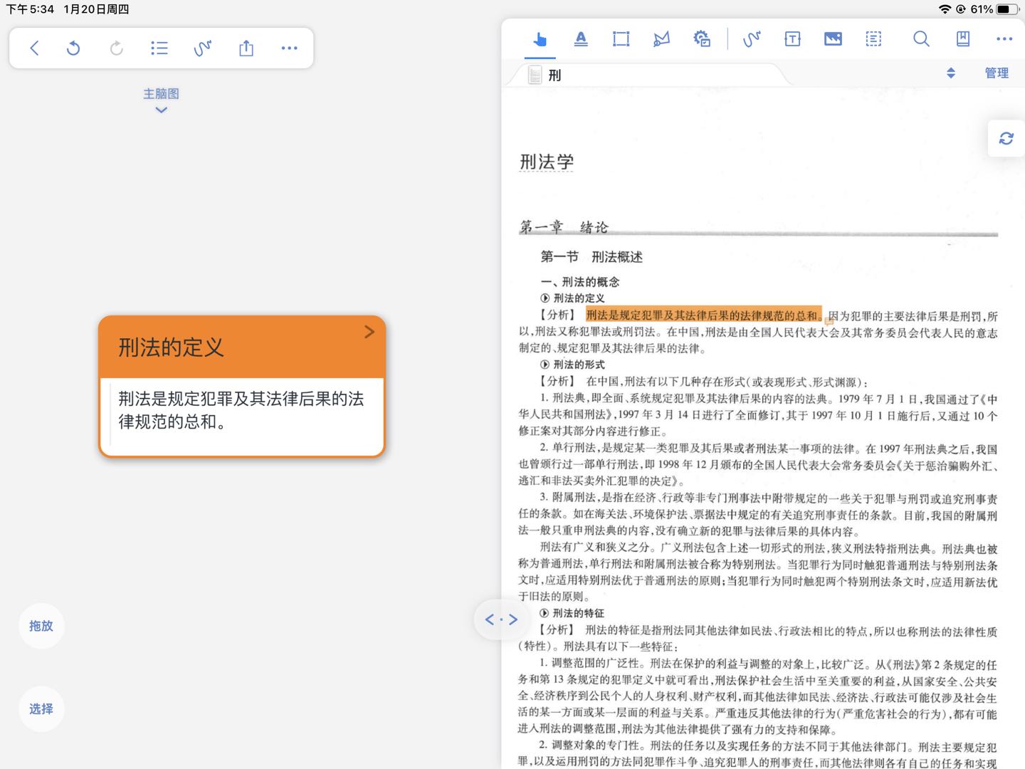This screenshot has height=769, width=1025.
Task: Check the battery indicator in status bar
Action: [x=1007, y=9]
